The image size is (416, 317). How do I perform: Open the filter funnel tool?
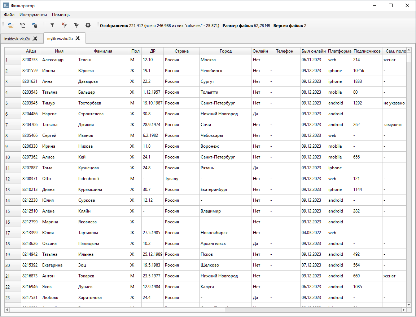click(x=52, y=26)
